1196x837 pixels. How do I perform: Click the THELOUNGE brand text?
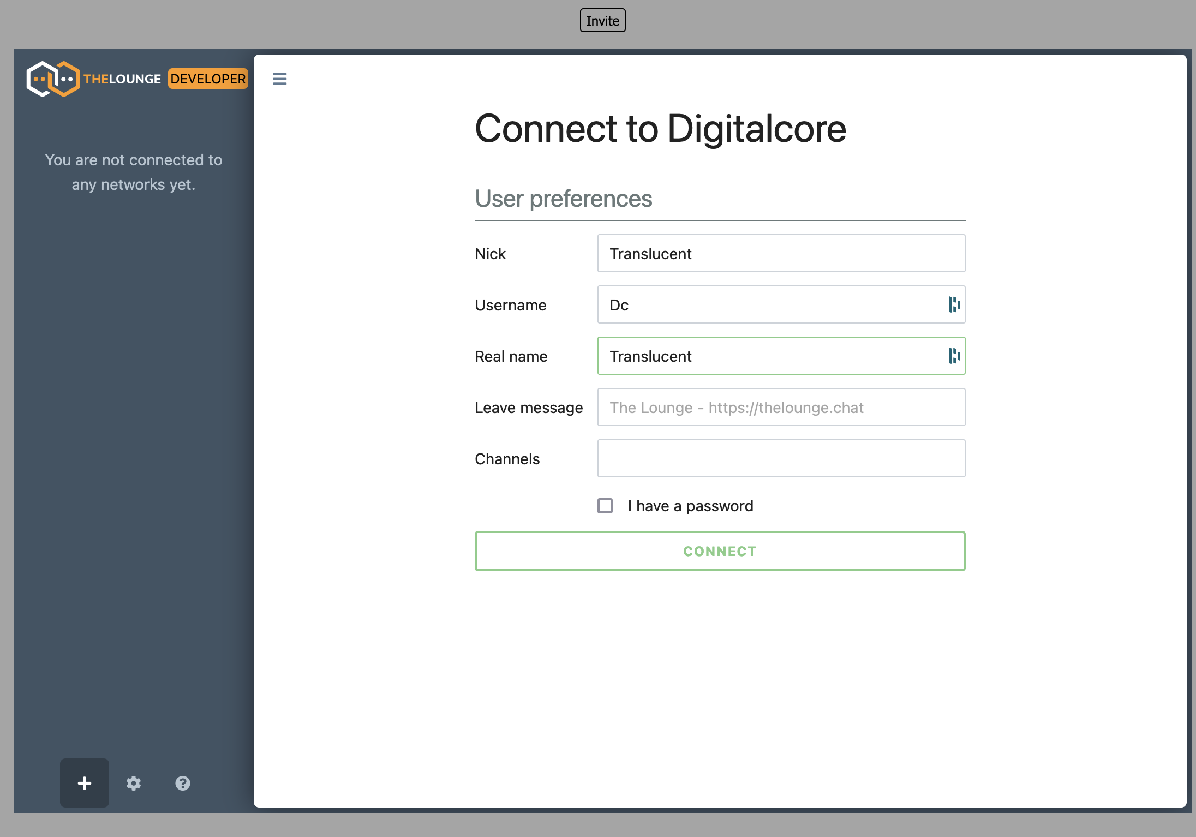(x=122, y=79)
